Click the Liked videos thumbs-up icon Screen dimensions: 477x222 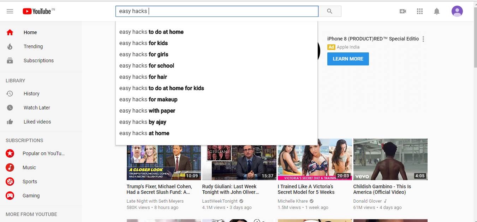point(10,122)
